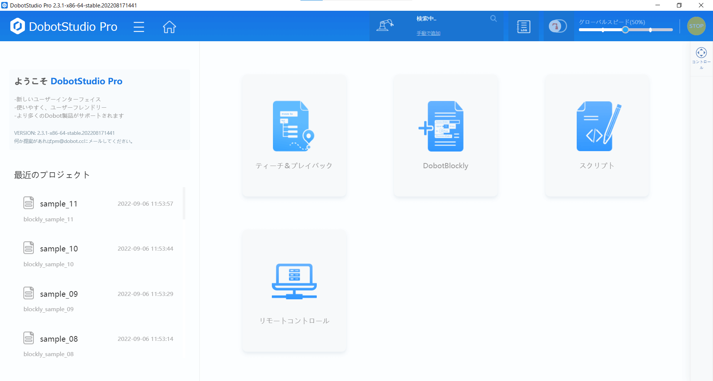Open recent project sample_10
Viewport: 713px width, 381px height.
tap(59, 249)
